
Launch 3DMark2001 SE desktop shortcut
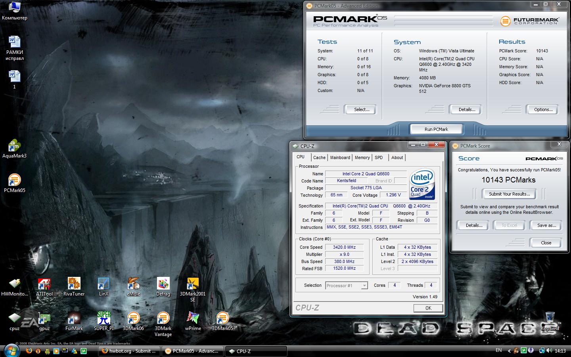coord(193,290)
